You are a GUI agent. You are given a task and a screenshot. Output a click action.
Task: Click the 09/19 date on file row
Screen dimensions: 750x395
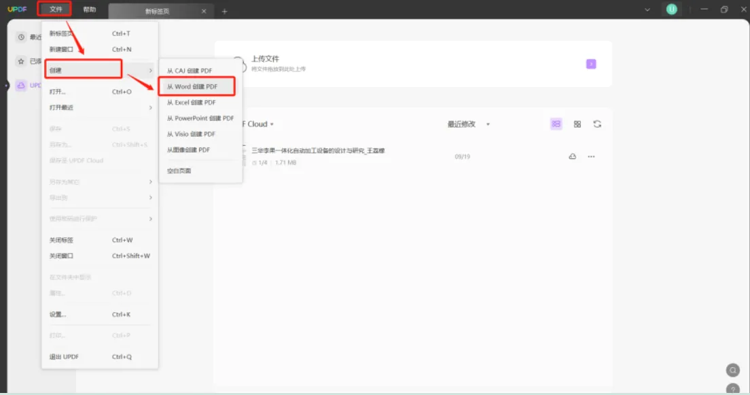462,156
